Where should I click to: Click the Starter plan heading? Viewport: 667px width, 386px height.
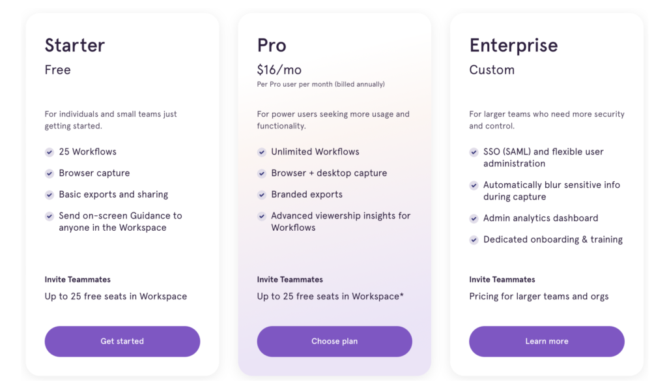[x=75, y=45]
